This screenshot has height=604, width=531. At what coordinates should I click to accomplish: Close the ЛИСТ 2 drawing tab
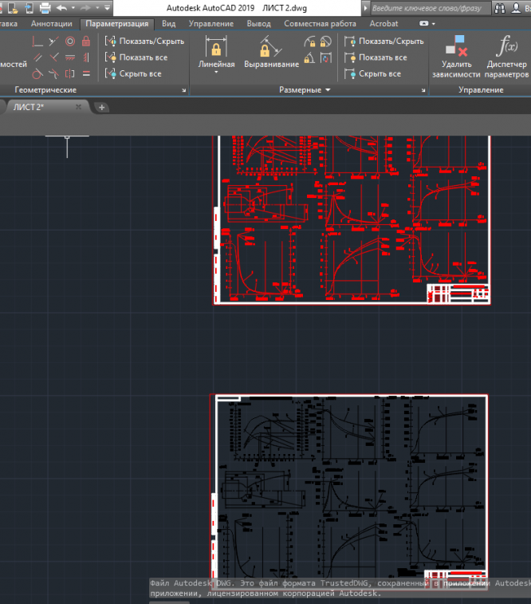pyautogui.click(x=78, y=107)
